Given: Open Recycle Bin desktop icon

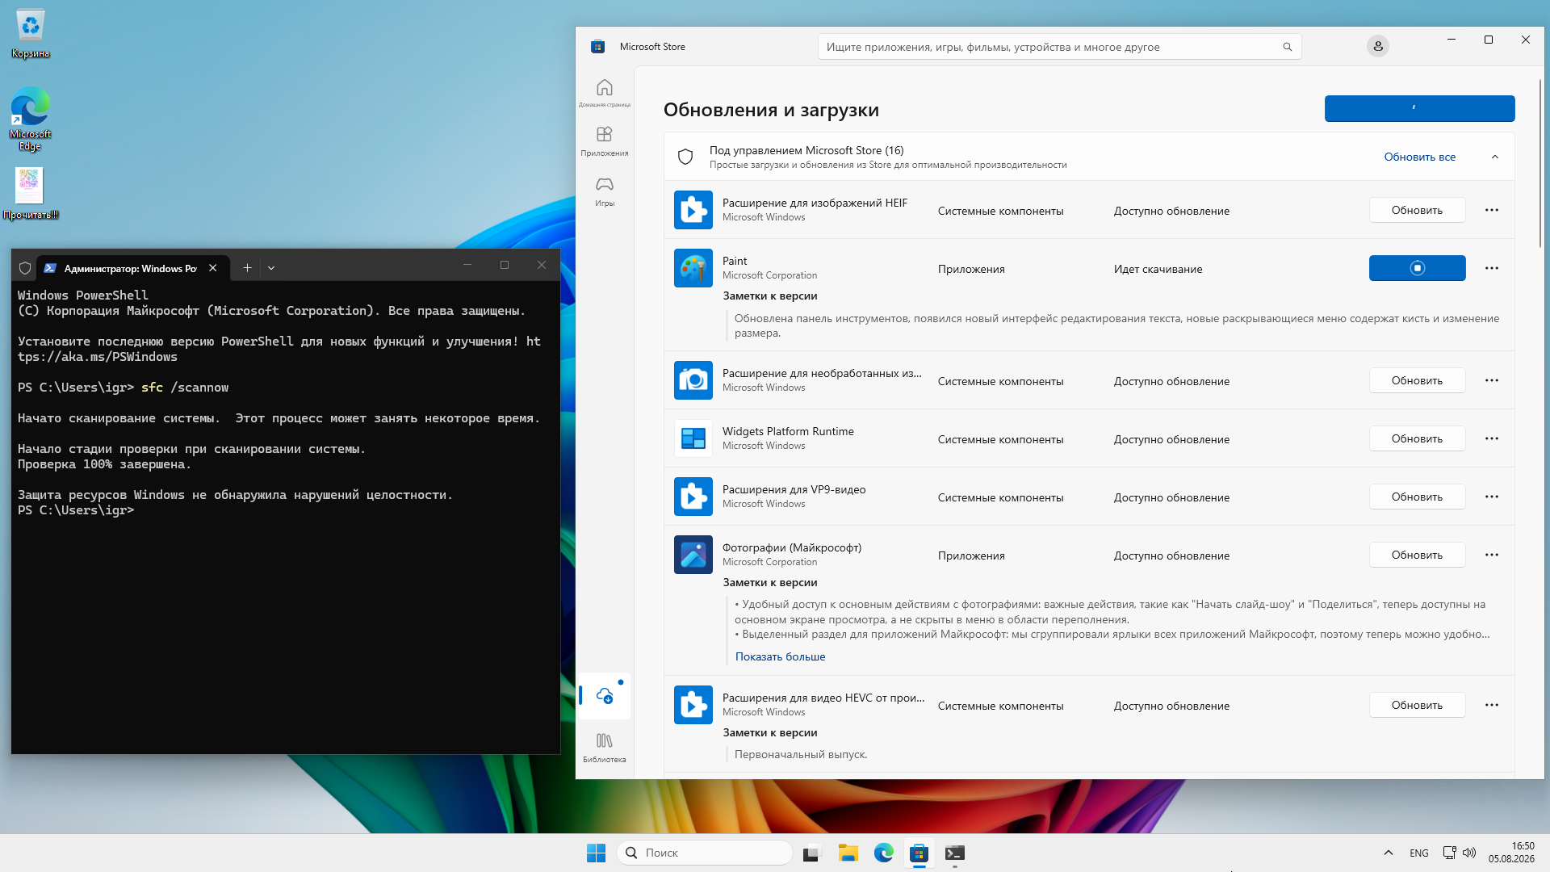Looking at the screenshot, I should point(31,34).
